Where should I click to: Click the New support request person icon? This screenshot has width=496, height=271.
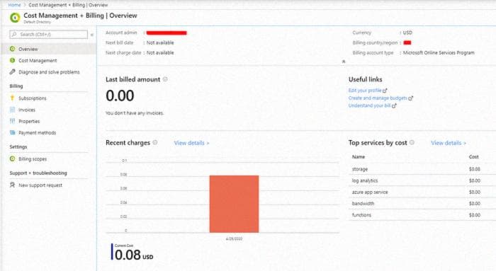click(x=12, y=185)
